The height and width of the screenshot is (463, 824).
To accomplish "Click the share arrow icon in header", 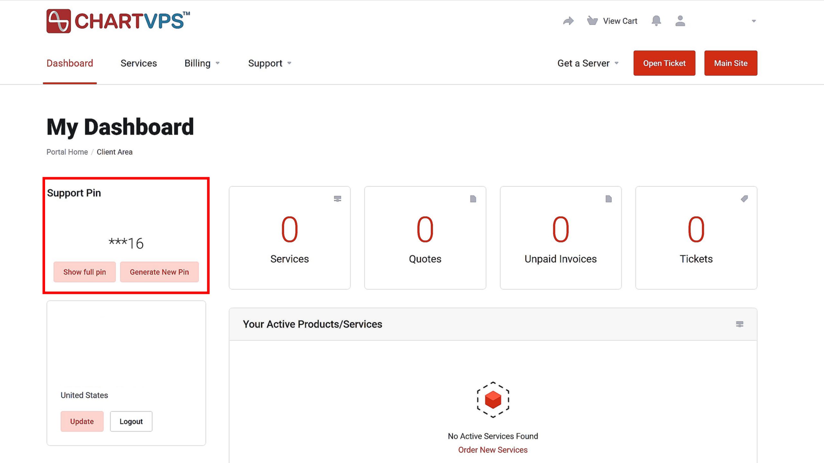I will 568,21.
